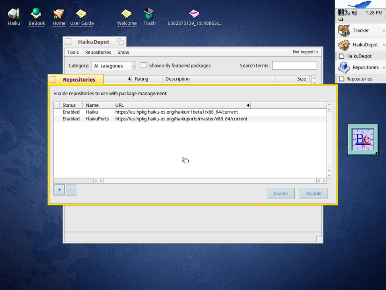Viewport: 386px width, 290px height.
Task: Click the HaikuDepot window zoom button
Action: (x=121, y=42)
